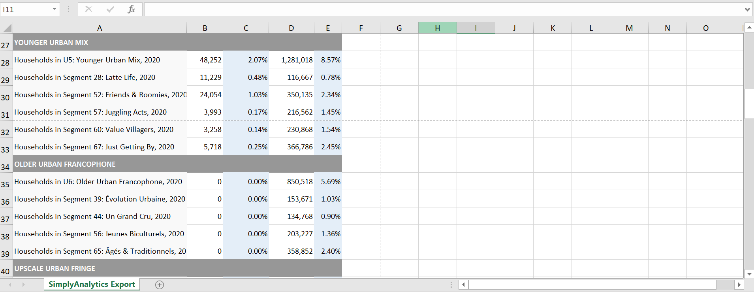754x292 pixels.
Task: Select the Value Villagers segment cell
Action: 100,129
